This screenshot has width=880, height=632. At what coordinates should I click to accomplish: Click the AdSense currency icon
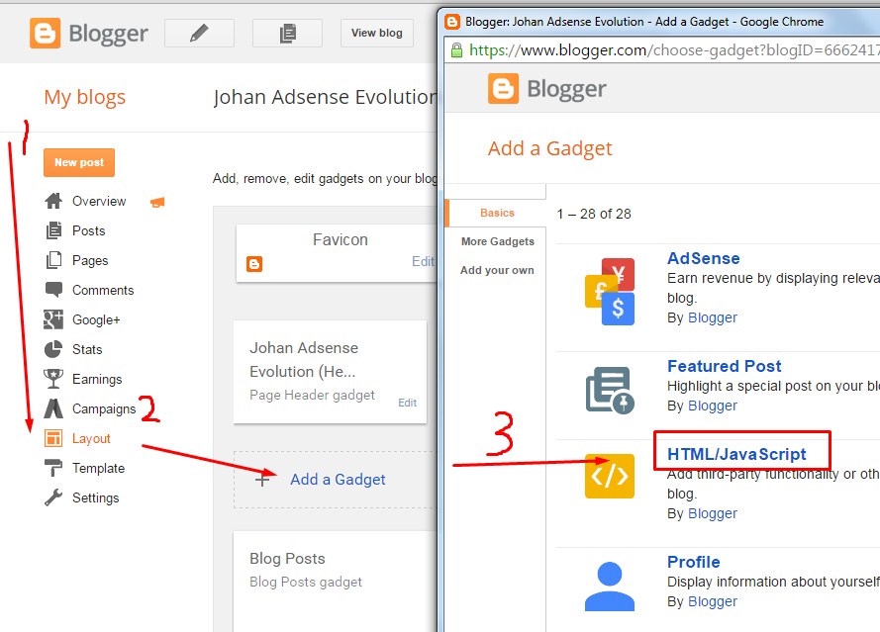tap(610, 292)
